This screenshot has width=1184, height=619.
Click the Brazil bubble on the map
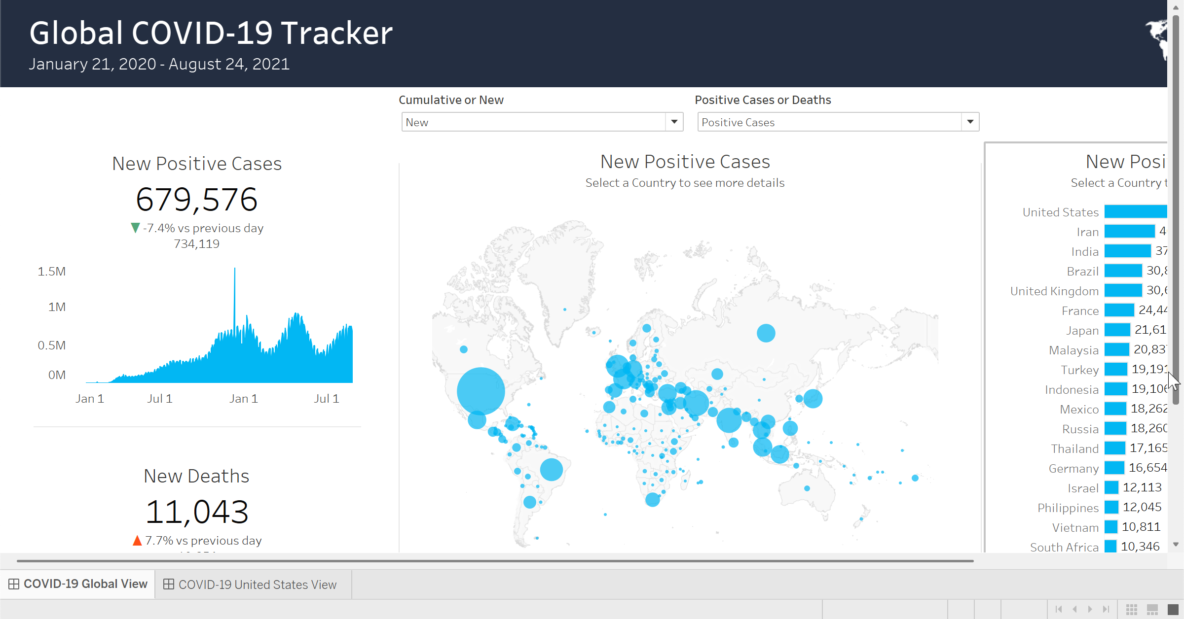point(551,469)
